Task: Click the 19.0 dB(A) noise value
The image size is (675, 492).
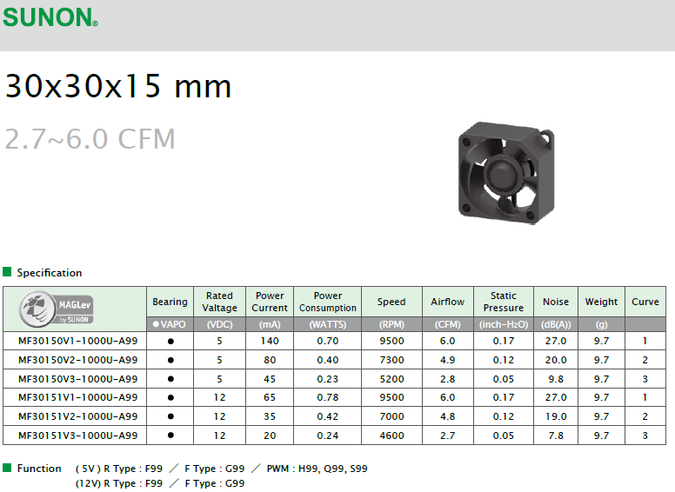Action: pos(556,416)
